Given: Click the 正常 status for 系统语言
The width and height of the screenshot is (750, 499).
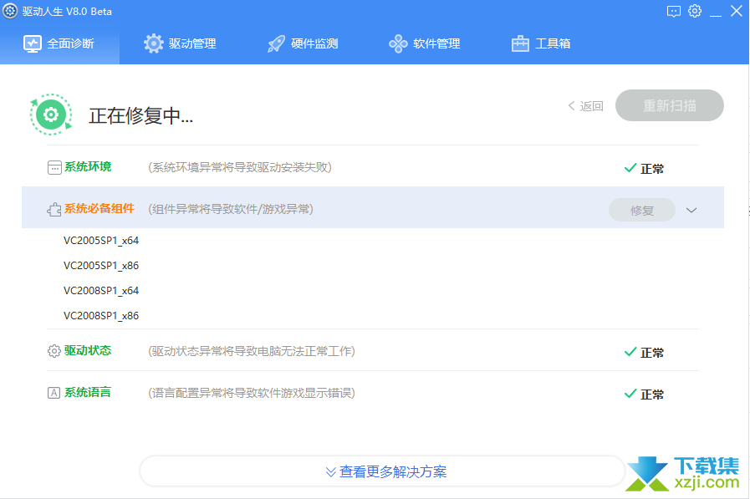Looking at the screenshot, I should (x=645, y=395).
